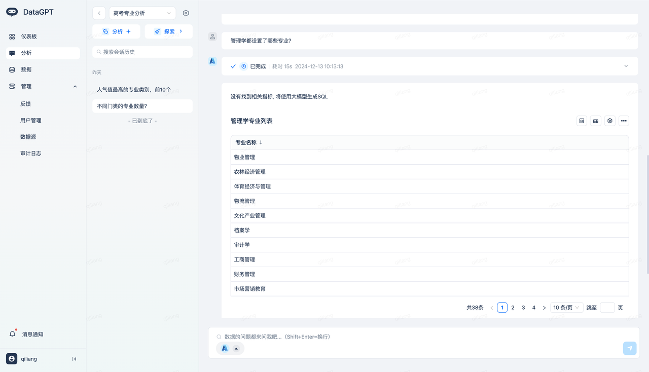The width and height of the screenshot is (649, 372).
Task: Click the back arrow above conversation list
Action: coord(99,13)
